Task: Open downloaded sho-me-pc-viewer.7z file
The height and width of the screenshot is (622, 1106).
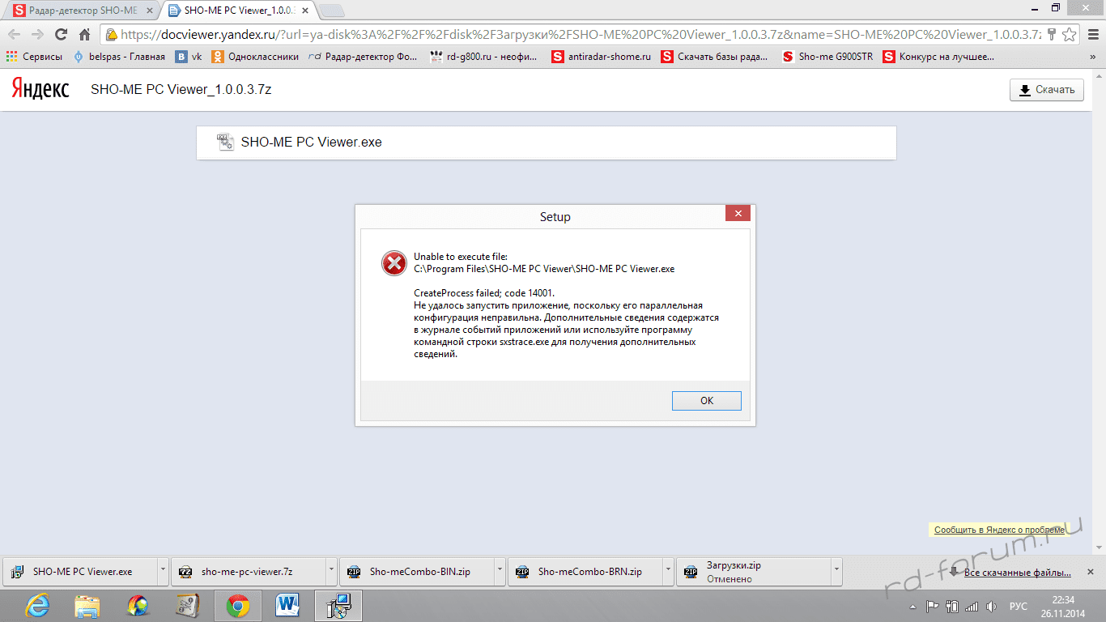Action: 248,572
